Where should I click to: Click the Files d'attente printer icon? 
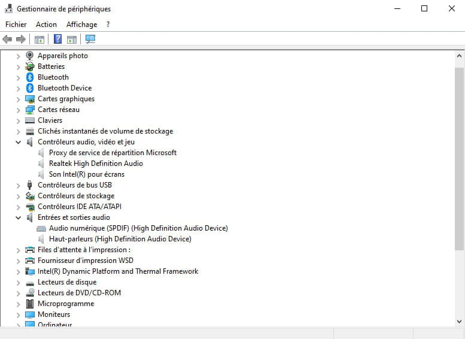[x=30, y=250]
